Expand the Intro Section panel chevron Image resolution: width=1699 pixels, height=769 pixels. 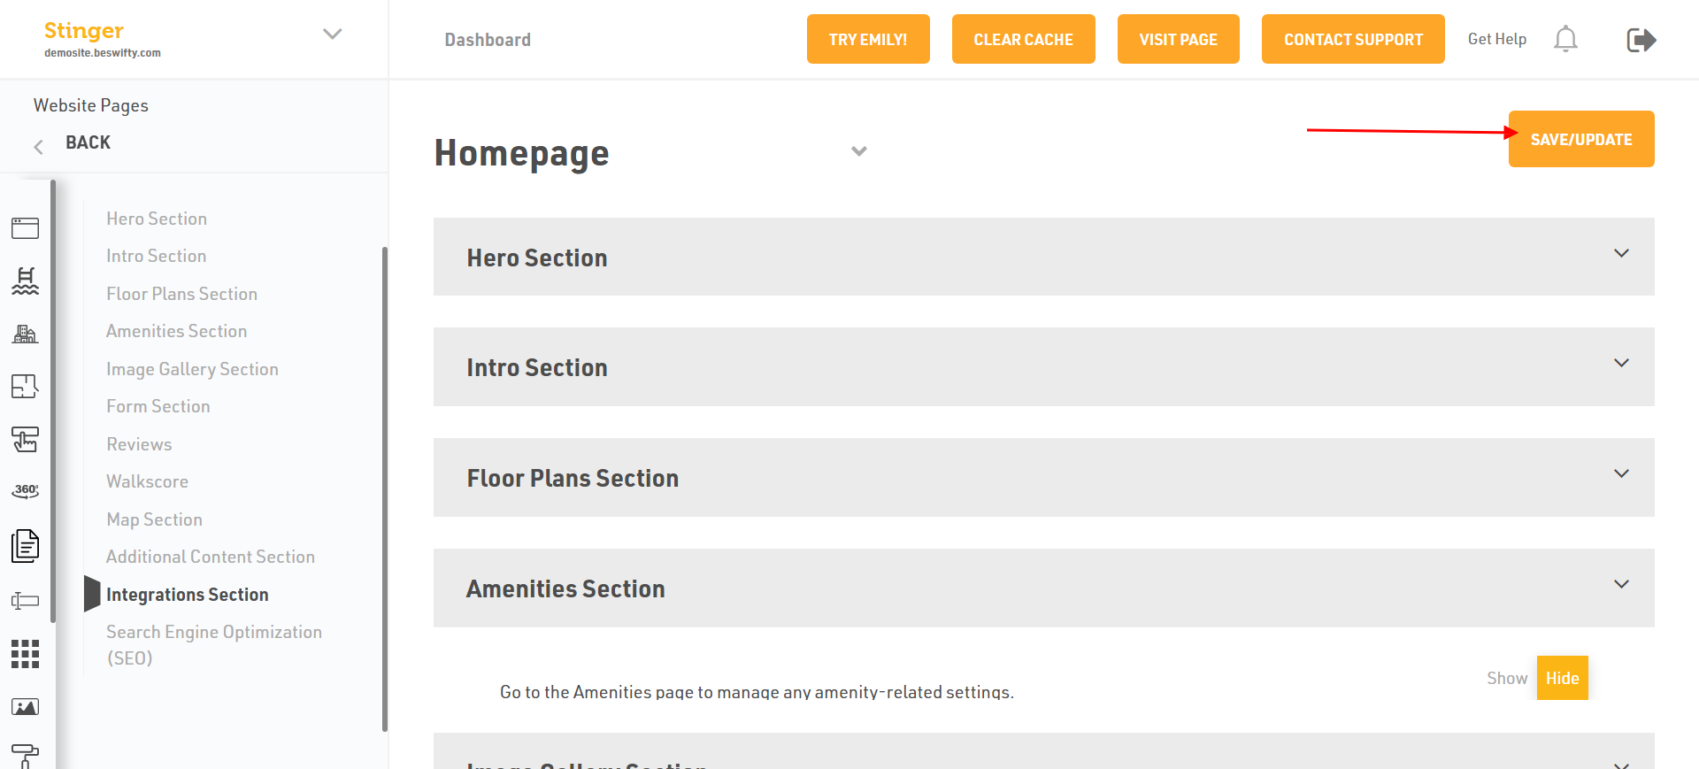(x=1621, y=364)
